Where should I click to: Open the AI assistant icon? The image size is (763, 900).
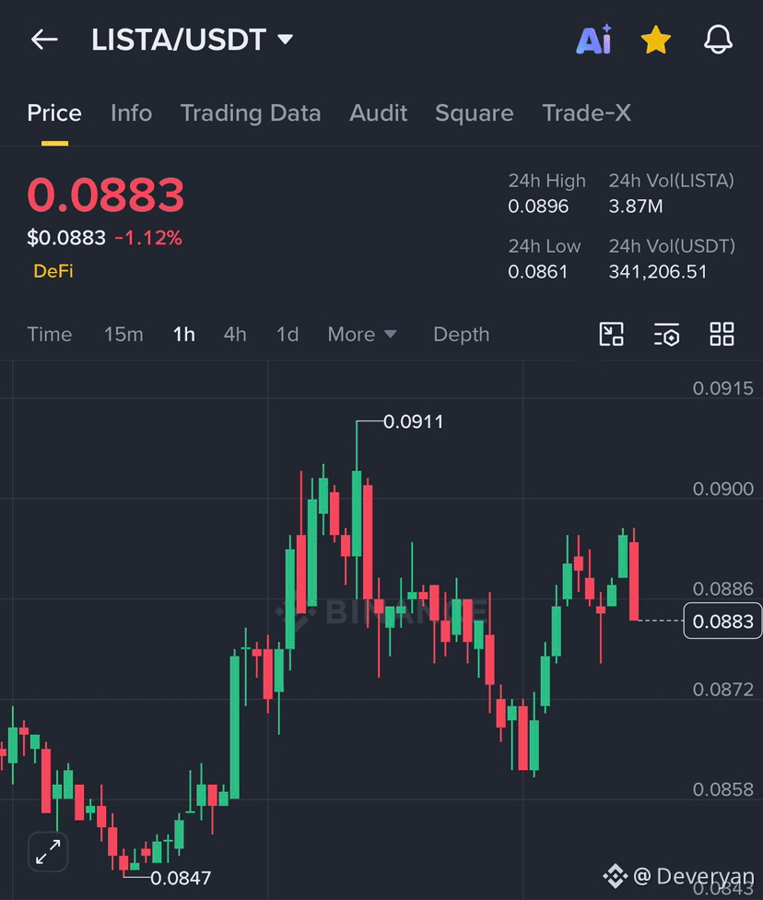pyautogui.click(x=594, y=40)
